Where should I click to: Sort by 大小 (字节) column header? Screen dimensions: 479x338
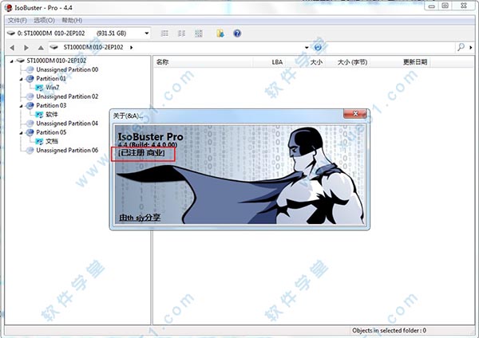click(x=352, y=62)
